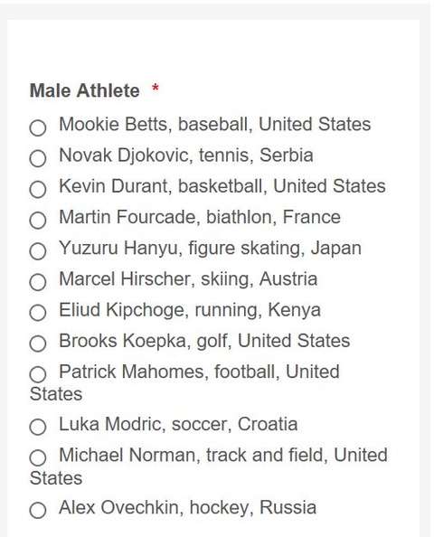Click the label text 'Novak Djokovic, tennis, Serbia'
434x537 pixels.
coord(186,155)
